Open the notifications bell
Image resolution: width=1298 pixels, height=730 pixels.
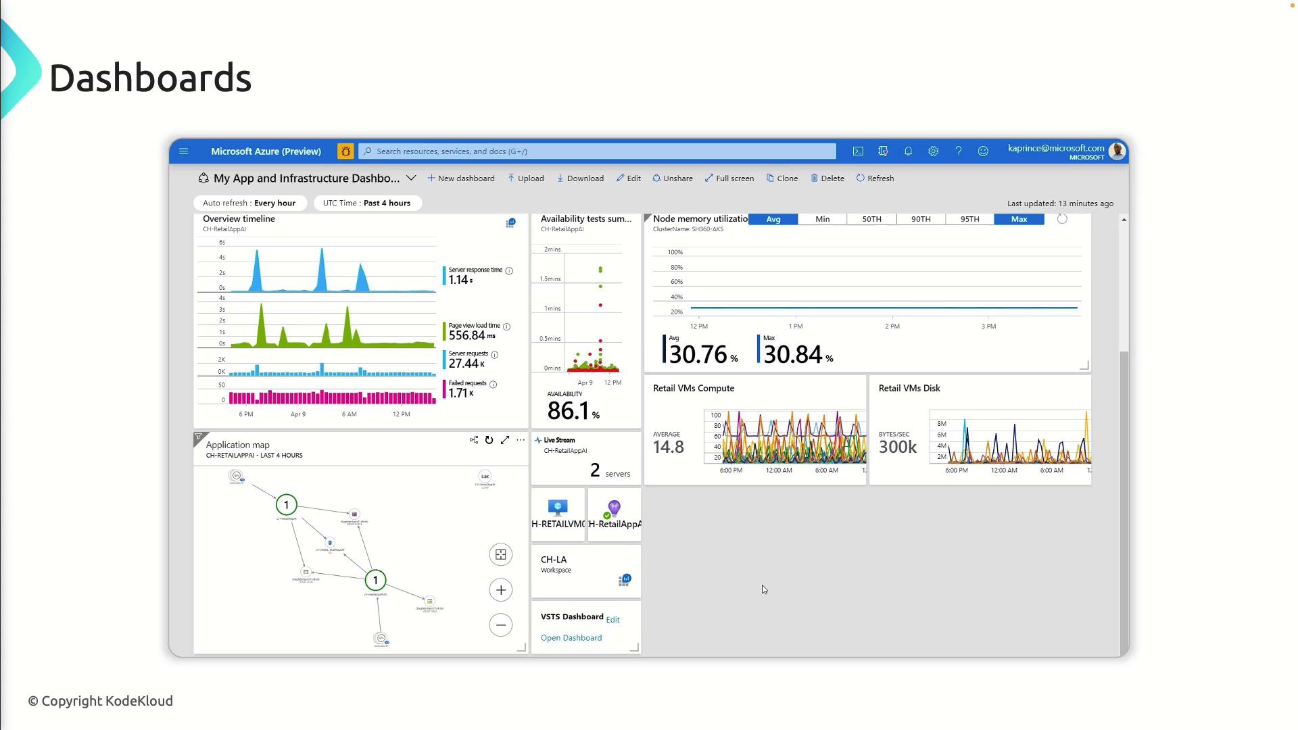908,151
